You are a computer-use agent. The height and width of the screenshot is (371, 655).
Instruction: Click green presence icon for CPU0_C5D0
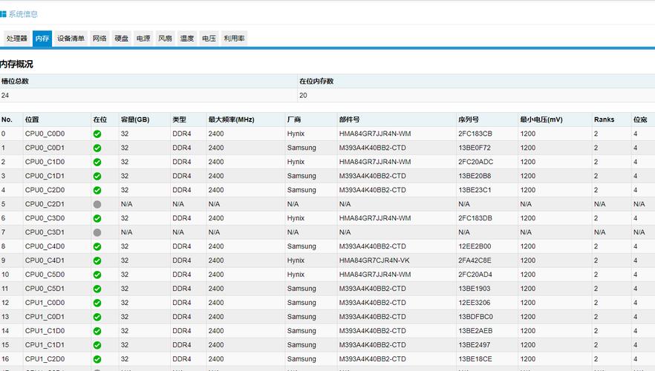tap(97, 275)
